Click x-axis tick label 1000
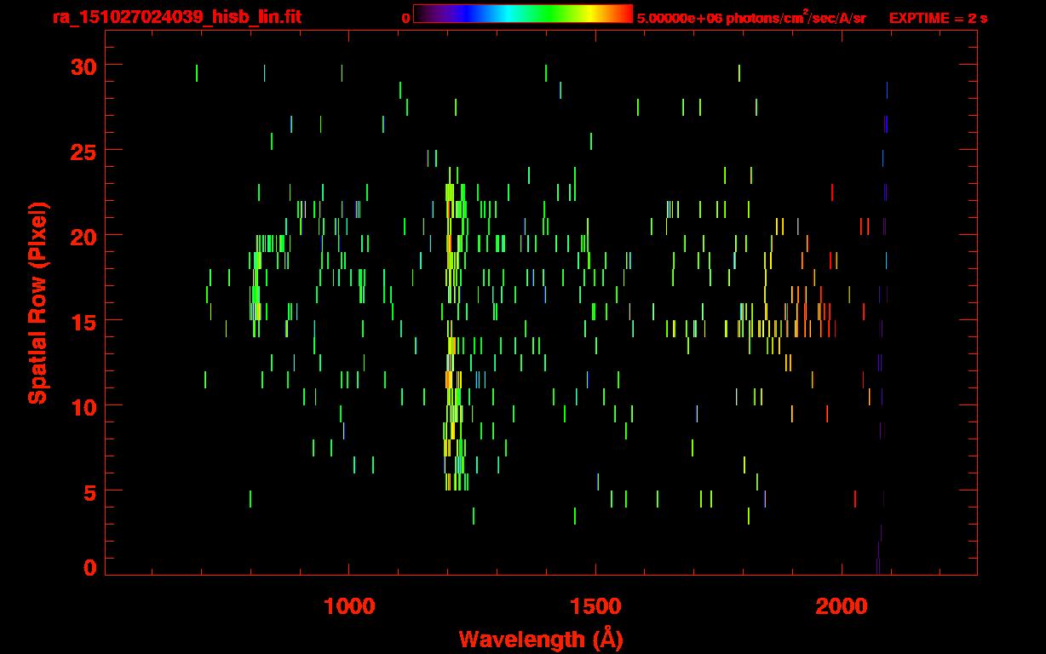 pyautogui.click(x=348, y=606)
